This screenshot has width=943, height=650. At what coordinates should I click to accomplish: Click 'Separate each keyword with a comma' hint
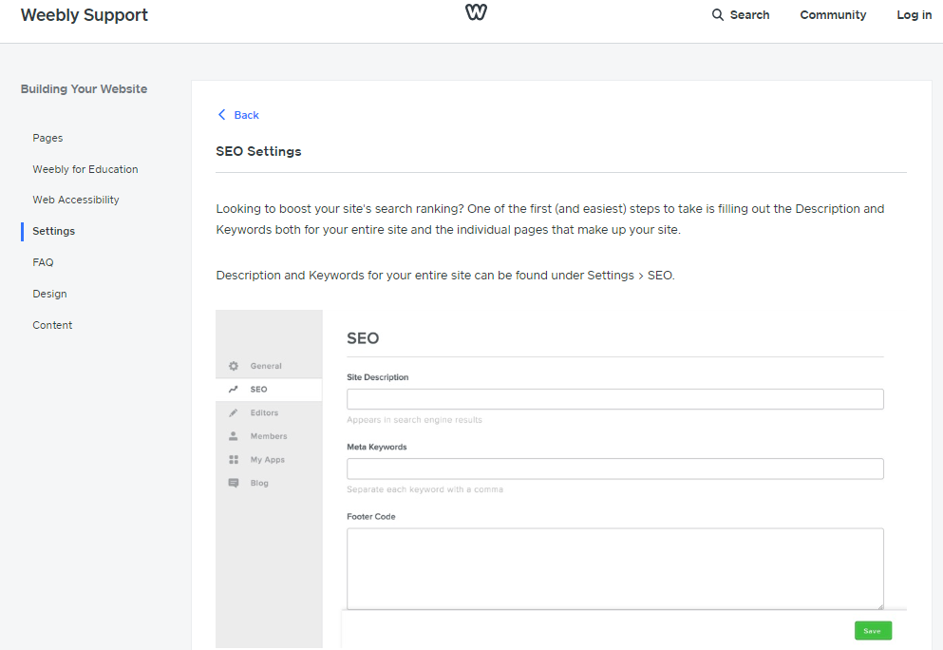coord(424,489)
